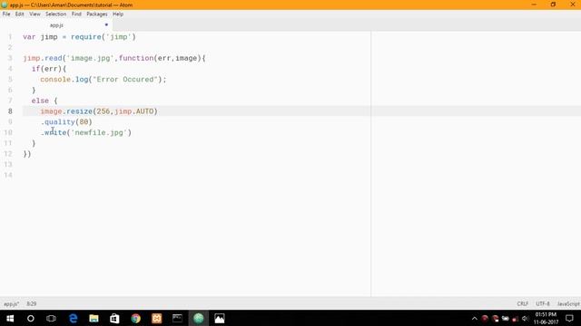Click the drive-shaped system tray icon
This screenshot has width=581, height=326.
pos(505,318)
